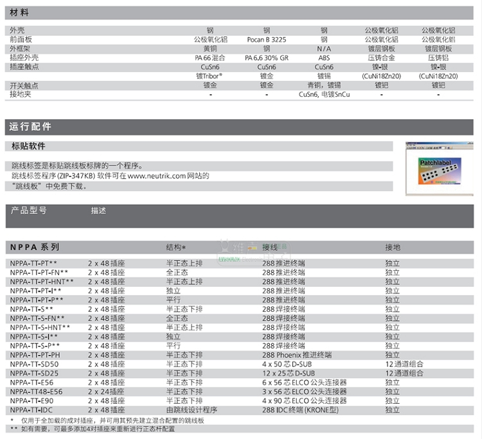This screenshot has width=482, height=439.
Task: Click the 结构* column heading
Action: tap(176, 247)
